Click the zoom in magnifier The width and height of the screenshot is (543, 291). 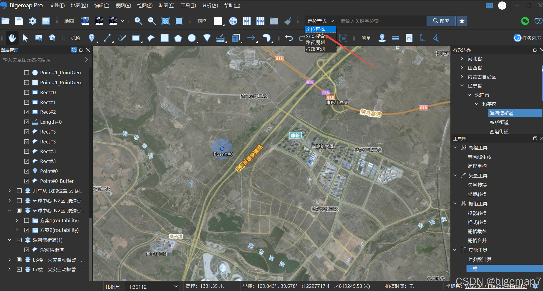pyautogui.click(x=138, y=21)
